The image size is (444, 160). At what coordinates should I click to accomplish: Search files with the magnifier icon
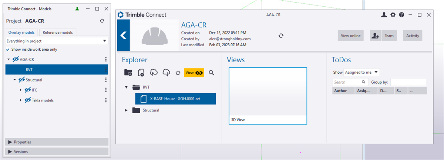[212, 73]
